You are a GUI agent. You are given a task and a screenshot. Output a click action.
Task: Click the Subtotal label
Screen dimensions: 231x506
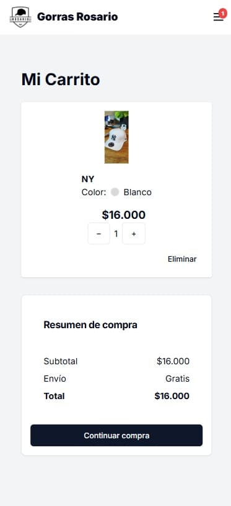pos(61,361)
